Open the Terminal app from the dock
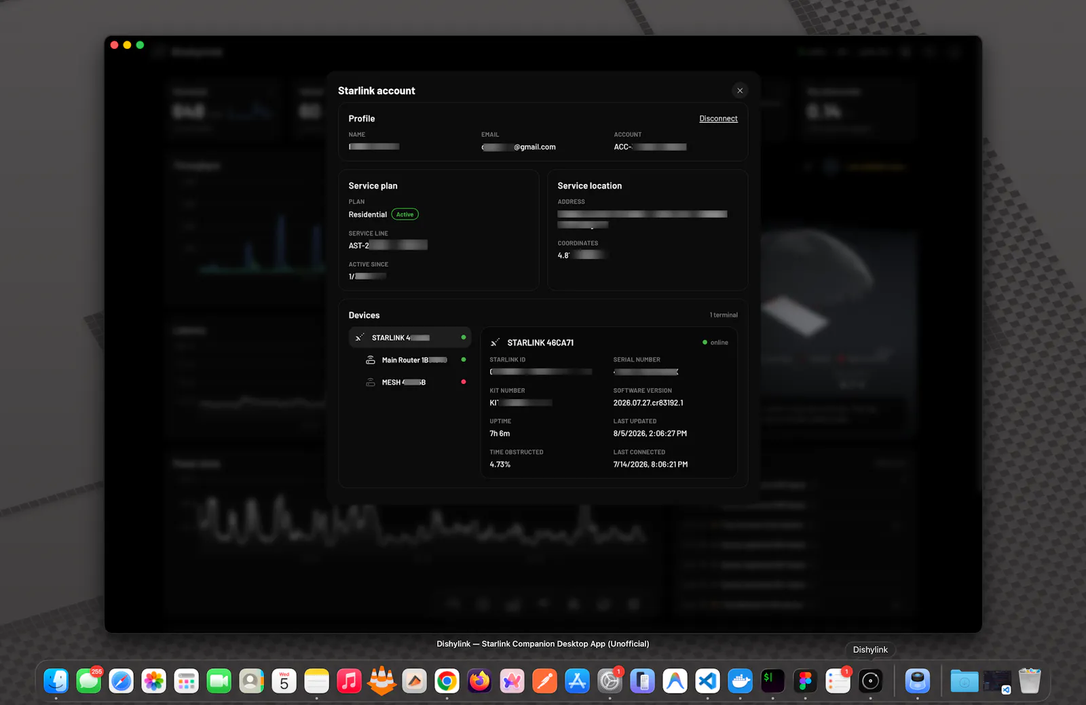1086x705 pixels. click(x=772, y=681)
